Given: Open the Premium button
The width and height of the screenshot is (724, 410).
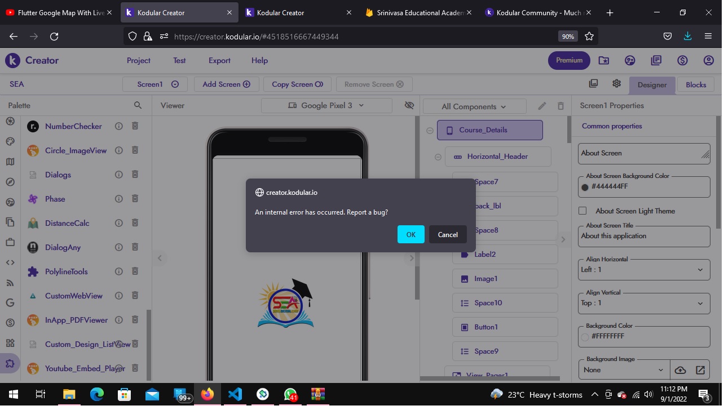Looking at the screenshot, I should pos(569,60).
